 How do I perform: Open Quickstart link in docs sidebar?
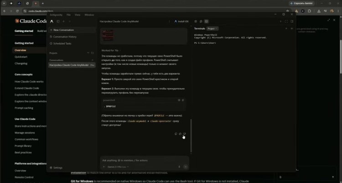click(x=21, y=57)
